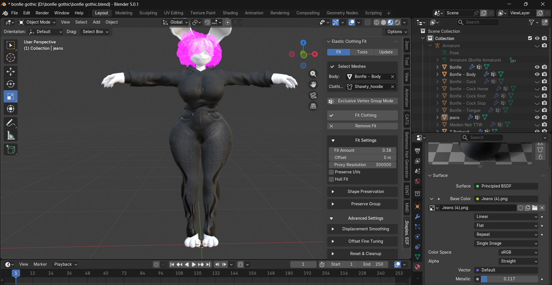Select the Cursor tool in the toolbar
The image size is (552, 285).
pyautogui.click(x=11, y=58)
